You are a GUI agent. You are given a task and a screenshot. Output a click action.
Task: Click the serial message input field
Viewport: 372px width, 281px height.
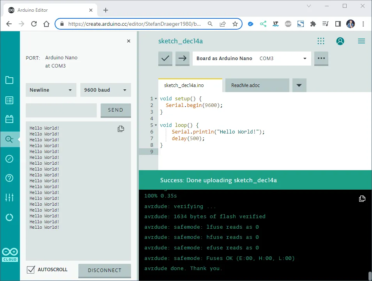click(x=61, y=110)
